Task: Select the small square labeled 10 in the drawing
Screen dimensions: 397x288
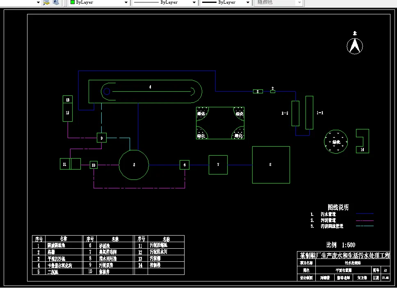Action: [94, 165]
